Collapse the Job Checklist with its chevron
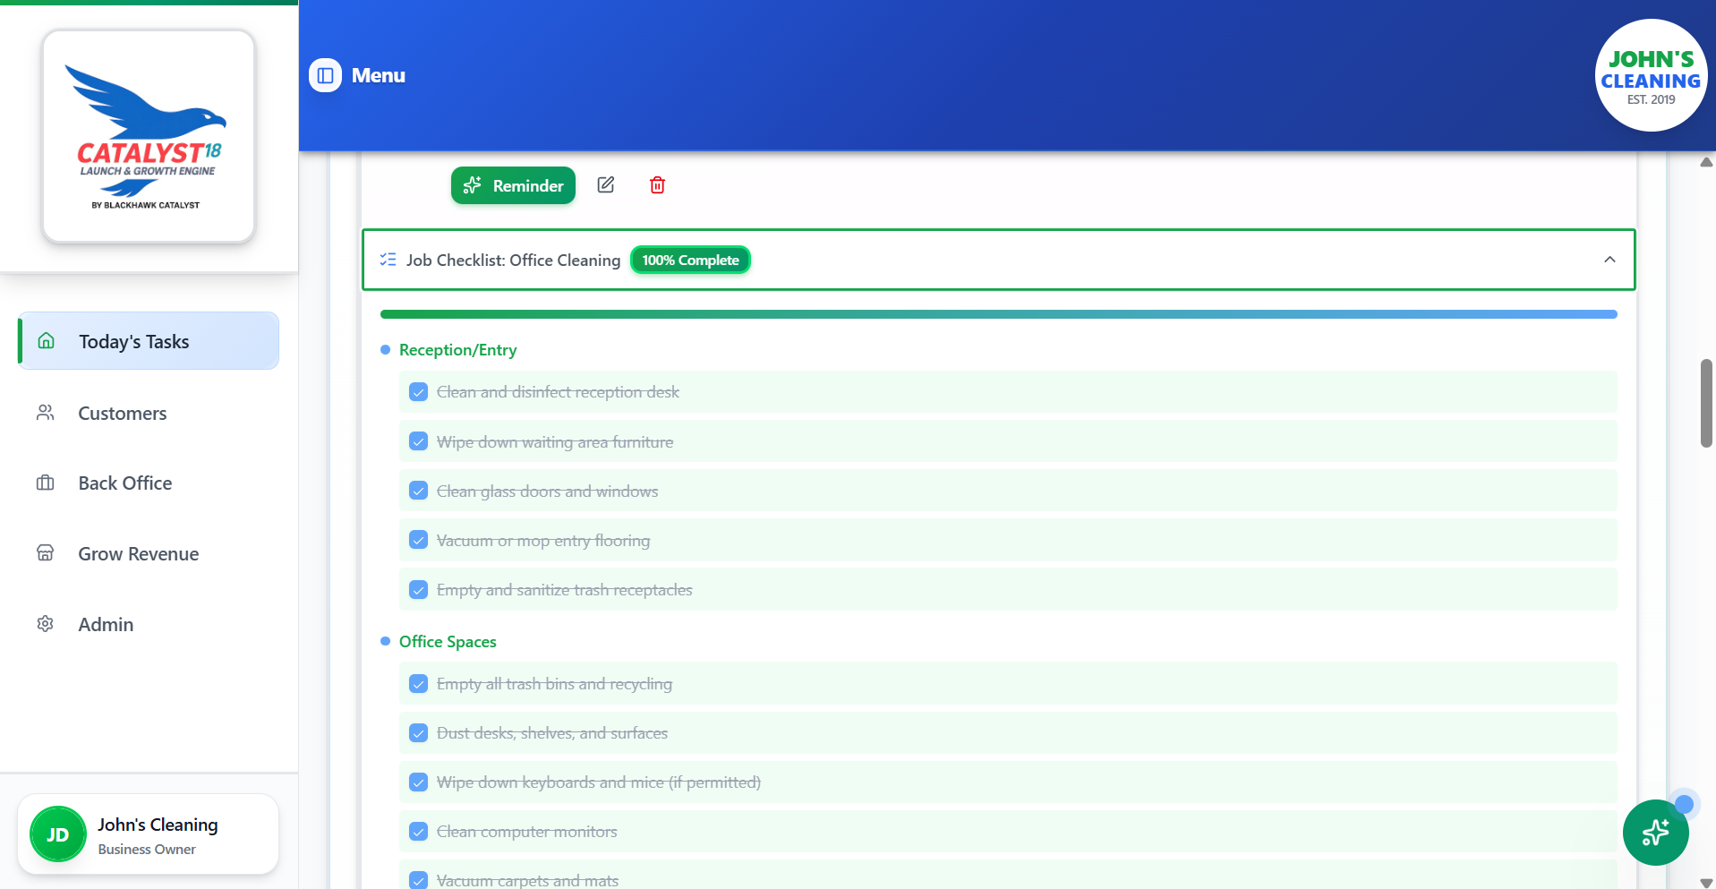1716x889 pixels. point(1609,260)
